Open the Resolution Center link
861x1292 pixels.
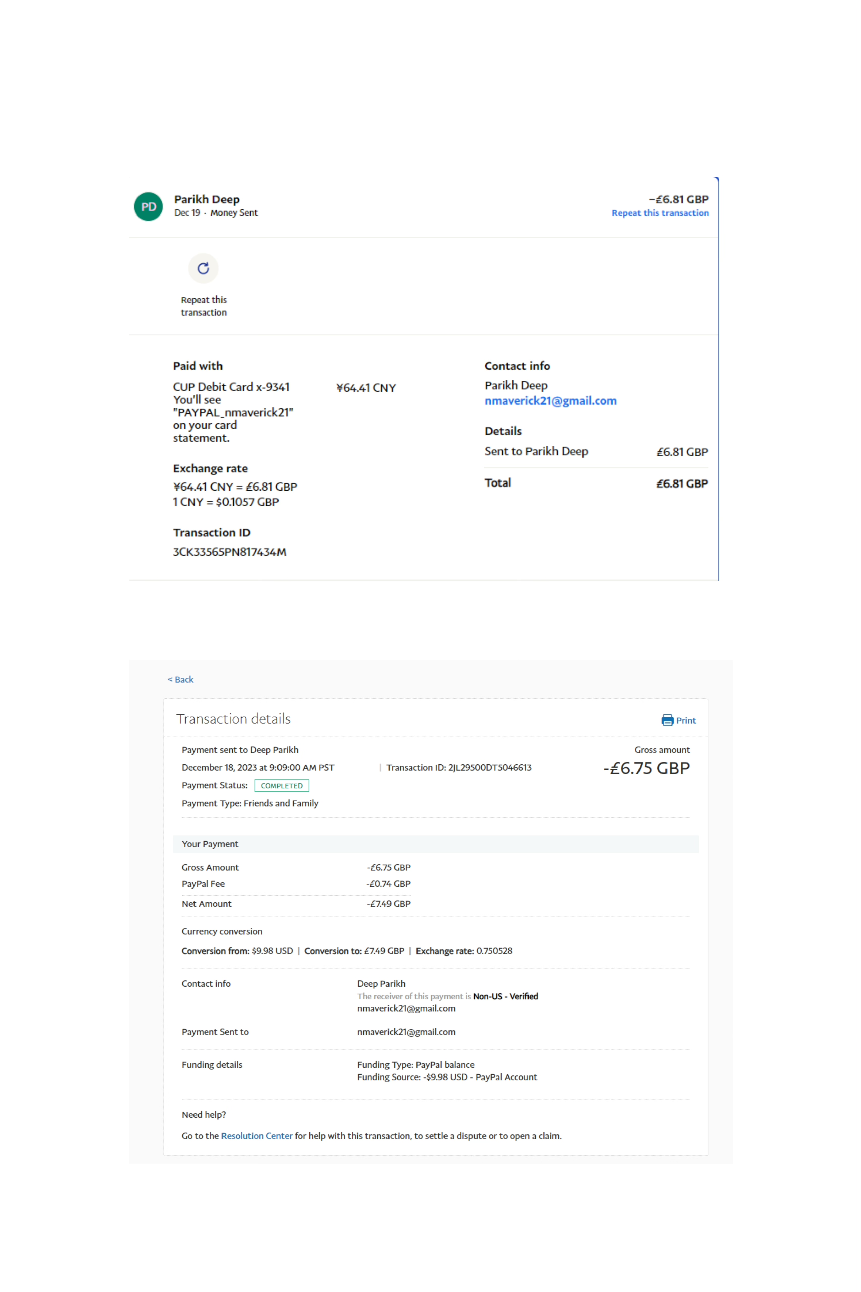pyautogui.click(x=256, y=1136)
